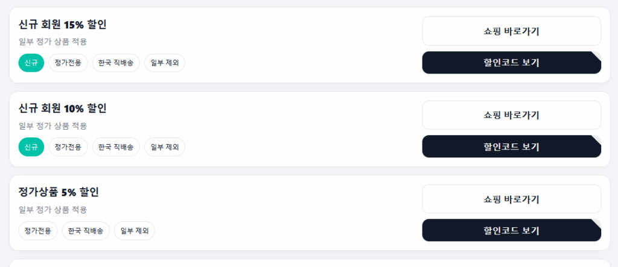Show 할인코드 보기 for 신규 회원 10% 할인
This screenshot has height=267, width=618.
coord(511,146)
